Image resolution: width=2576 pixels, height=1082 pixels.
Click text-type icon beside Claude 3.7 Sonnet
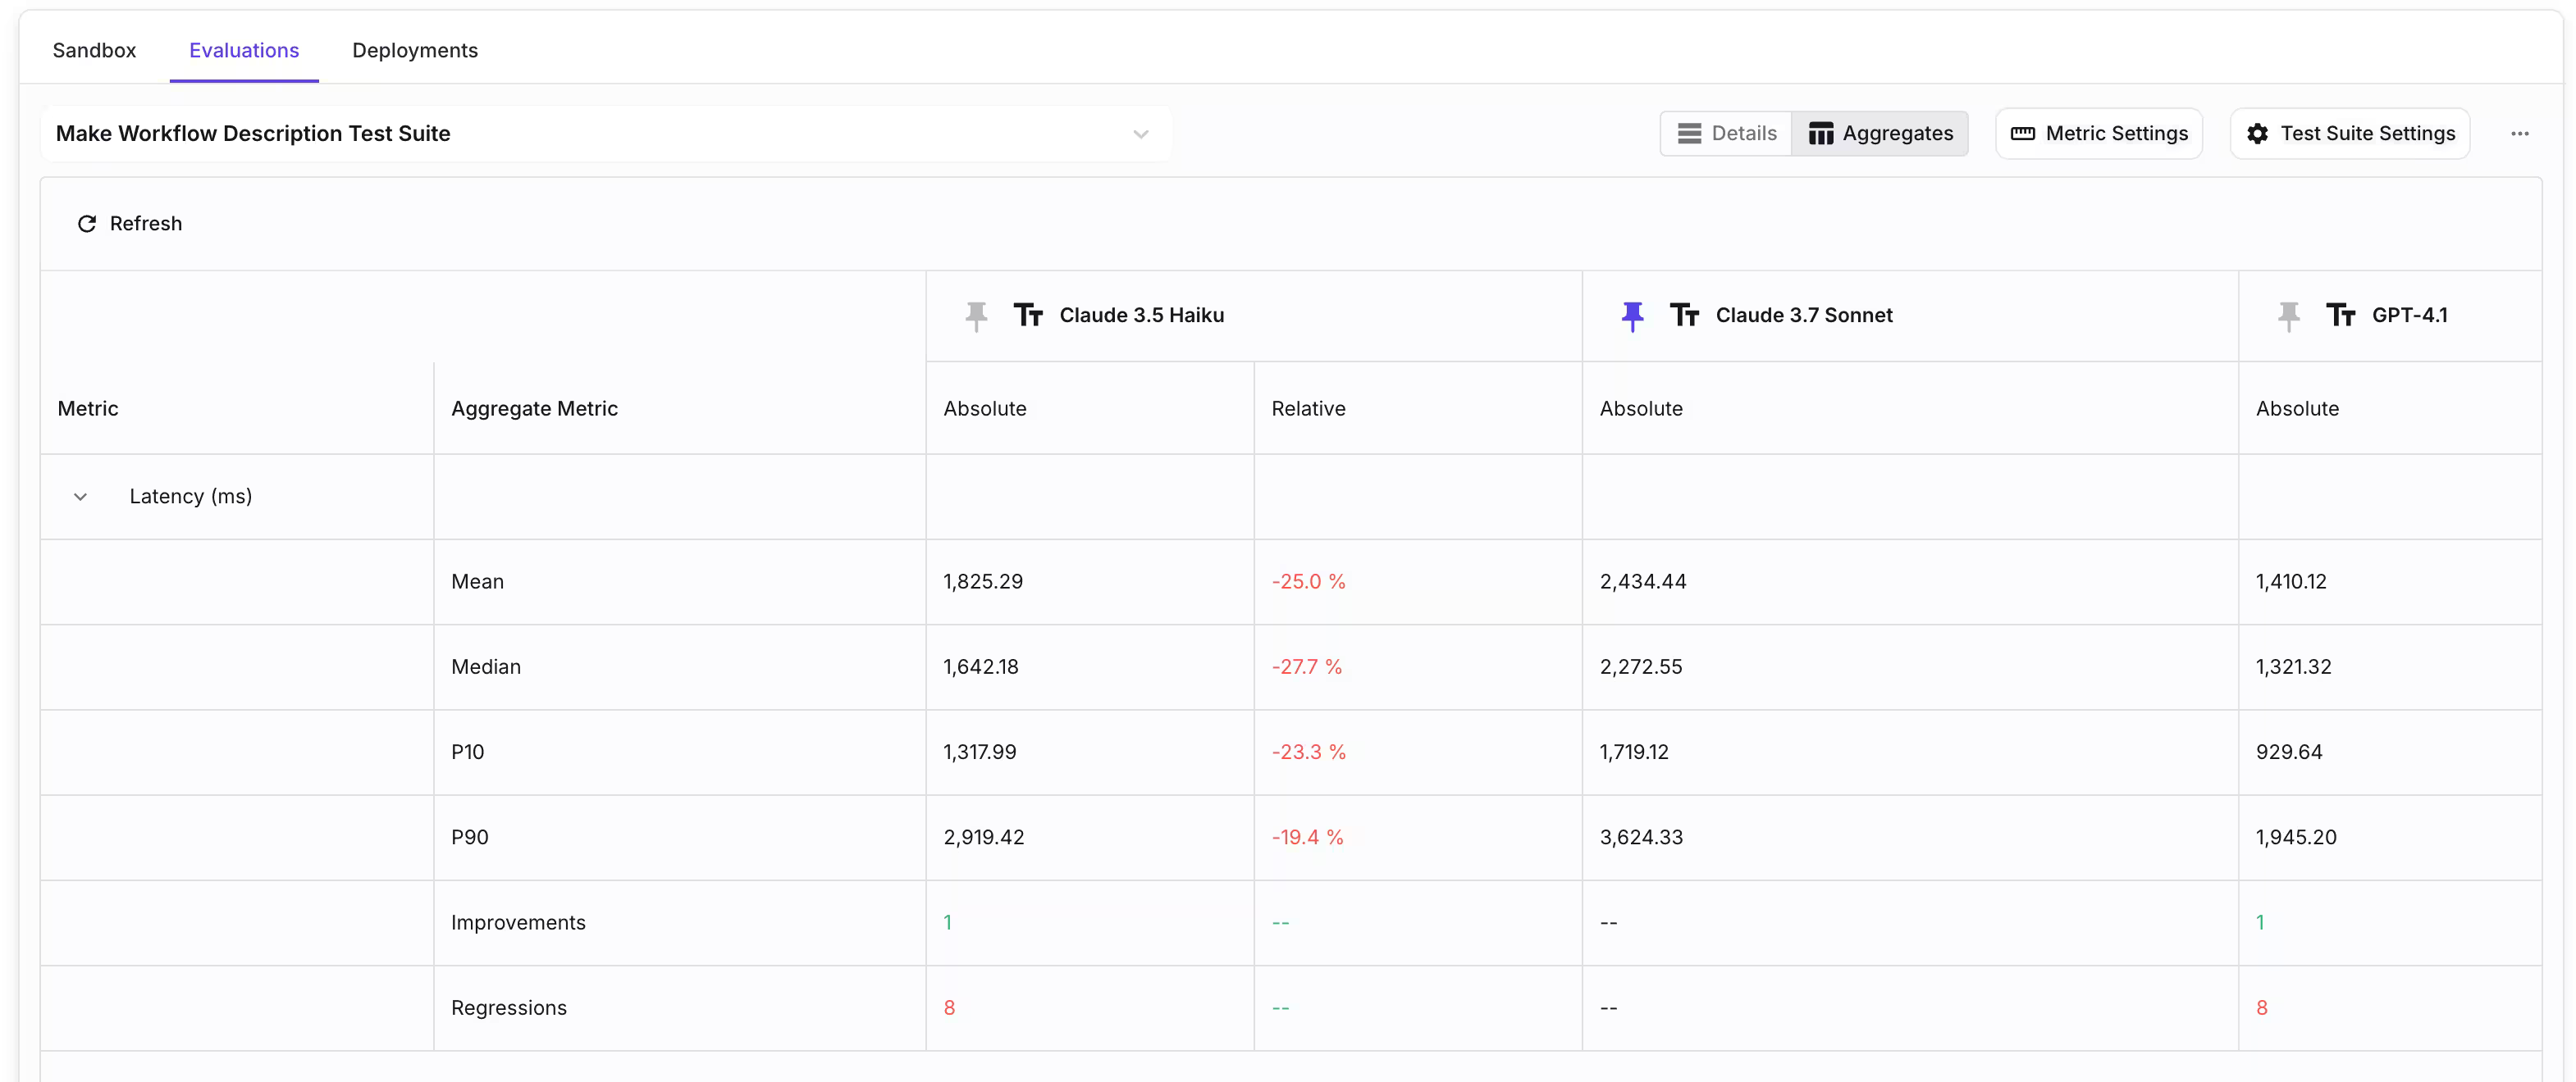(x=1684, y=316)
